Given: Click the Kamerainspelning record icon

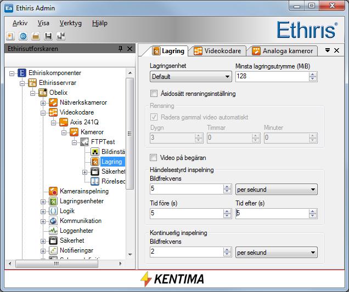Looking at the screenshot, I should [x=53, y=191].
